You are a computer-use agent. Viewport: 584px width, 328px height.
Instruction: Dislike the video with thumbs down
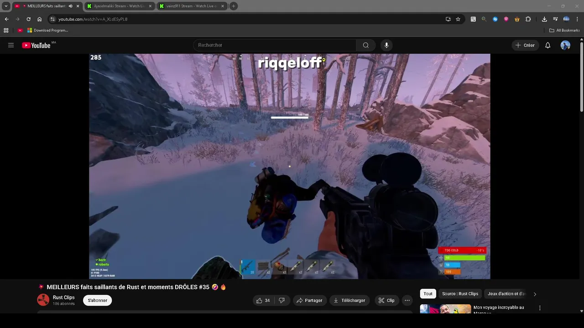click(282, 300)
